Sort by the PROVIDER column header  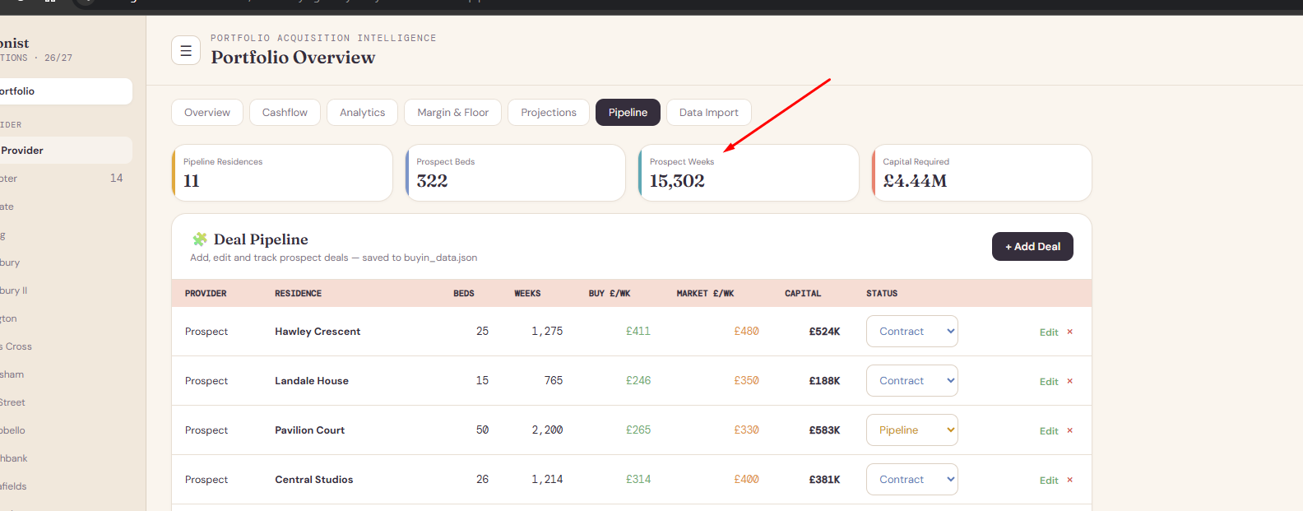coord(206,294)
